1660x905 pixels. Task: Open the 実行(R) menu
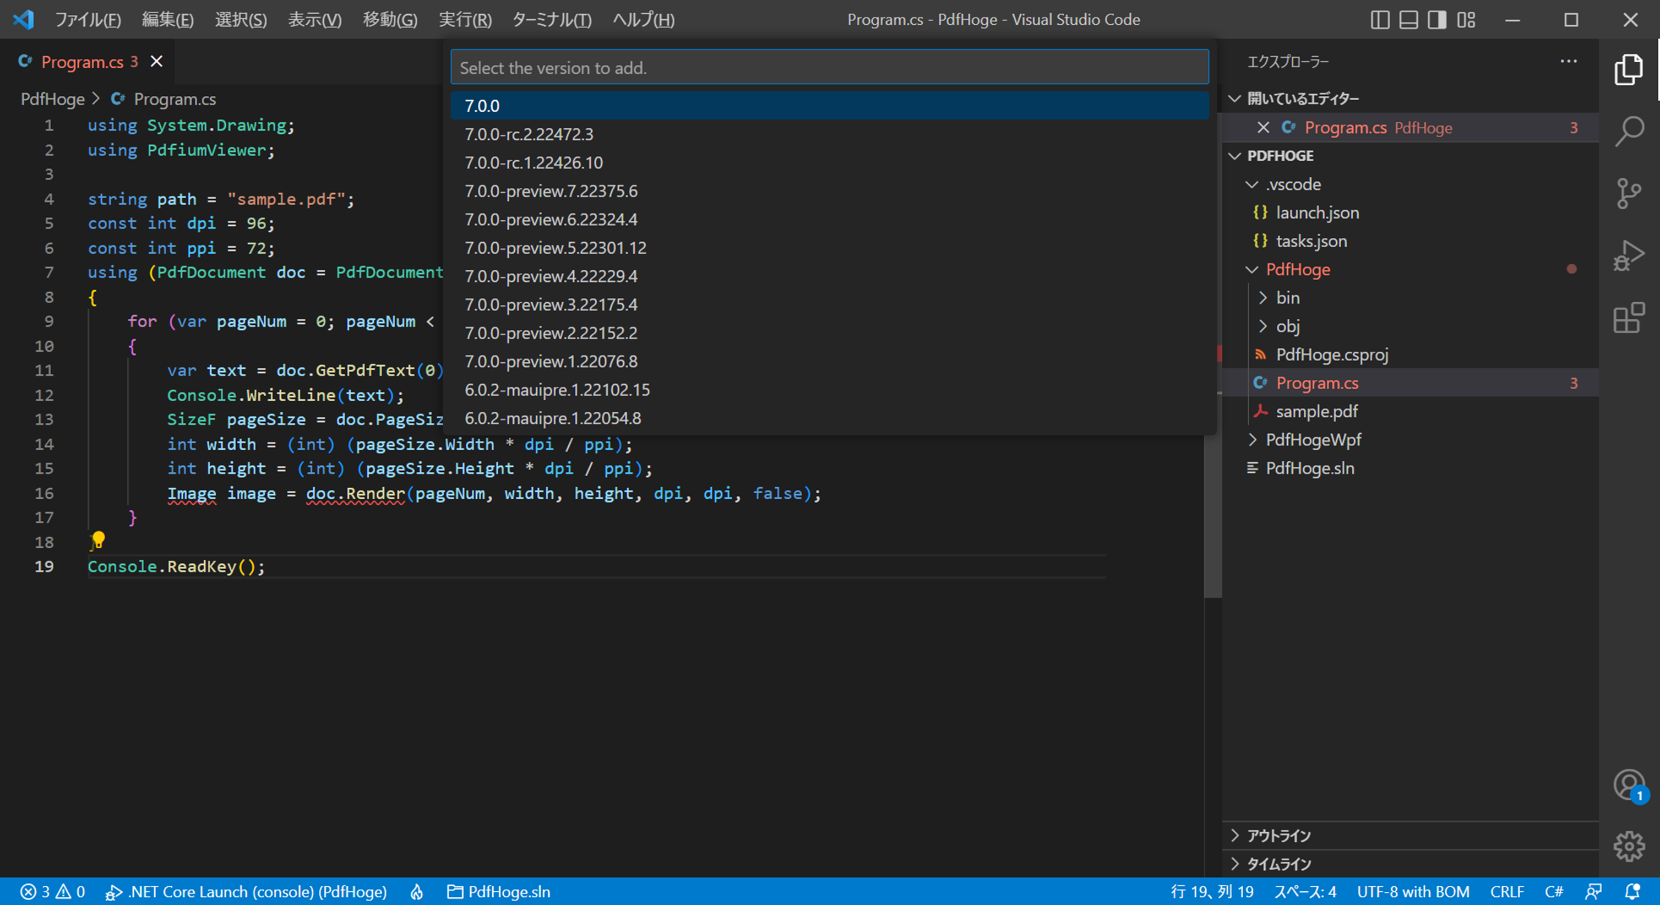(x=465, y=20)
